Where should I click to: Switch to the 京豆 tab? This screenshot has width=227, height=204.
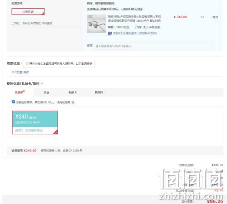pyautogui.click(x=46, y=92)
